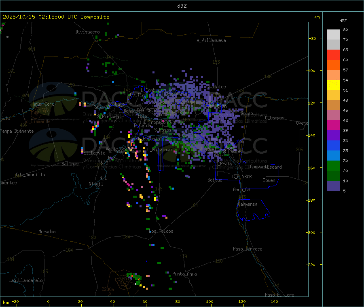Screen dimensions: 364x307
Task: Click the 'A_Villanueva' map label
Action: tap(211, 40)
